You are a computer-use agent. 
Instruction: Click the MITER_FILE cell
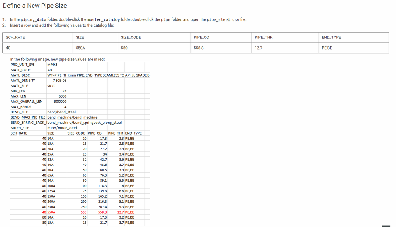[20, 128]
